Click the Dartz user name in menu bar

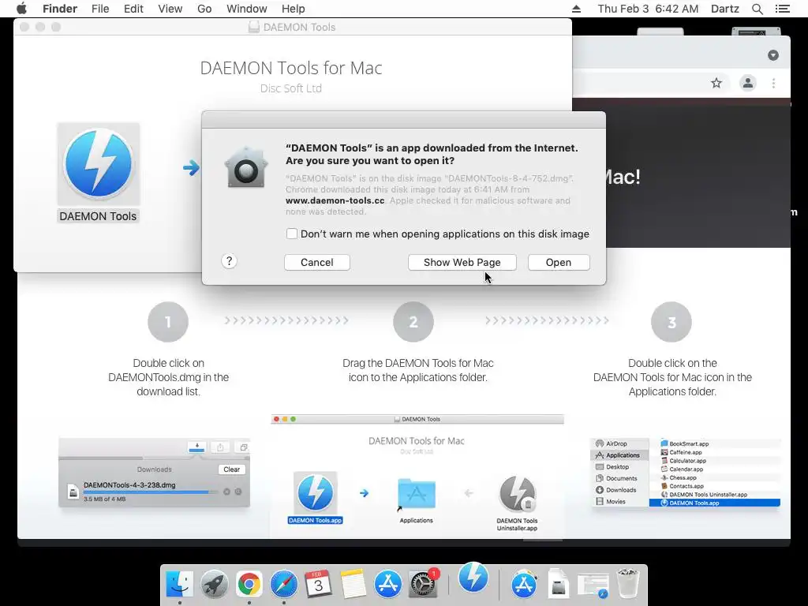pos(724,9)
